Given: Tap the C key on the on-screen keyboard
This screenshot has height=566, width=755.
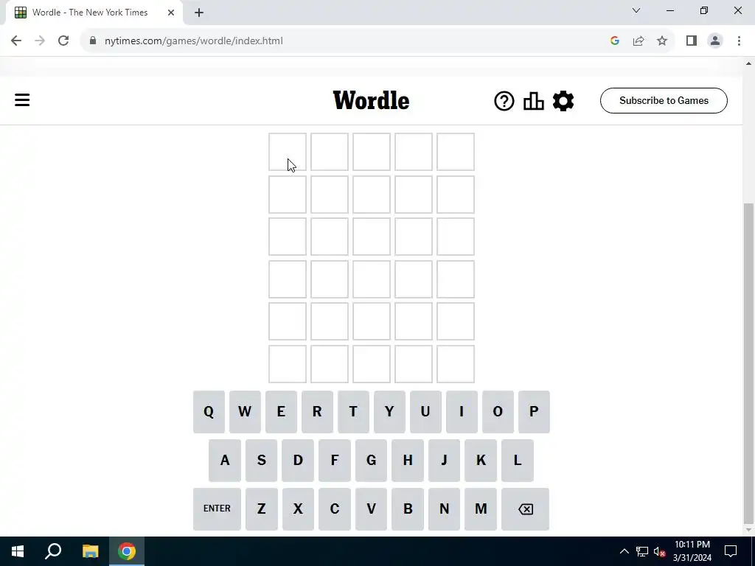Looking at the screenshot, I should coord(334,509).
